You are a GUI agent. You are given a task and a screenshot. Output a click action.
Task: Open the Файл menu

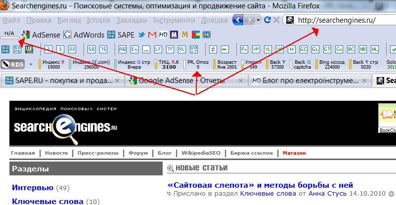(11, 20)
